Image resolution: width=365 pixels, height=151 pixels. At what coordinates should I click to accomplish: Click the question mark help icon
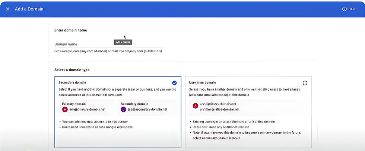point(344,9)
